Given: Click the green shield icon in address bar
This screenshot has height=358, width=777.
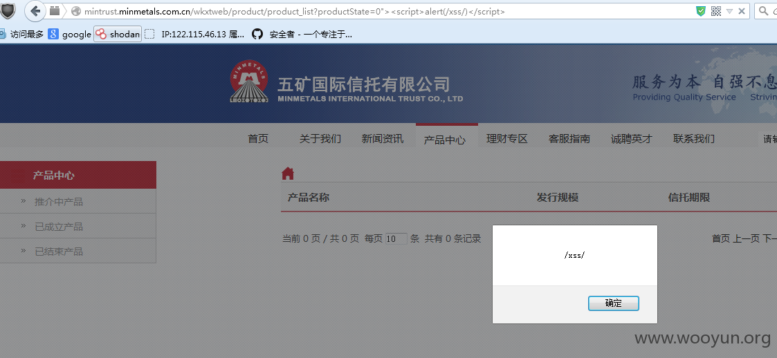Looking at the screenshot, I should (700, 11).
